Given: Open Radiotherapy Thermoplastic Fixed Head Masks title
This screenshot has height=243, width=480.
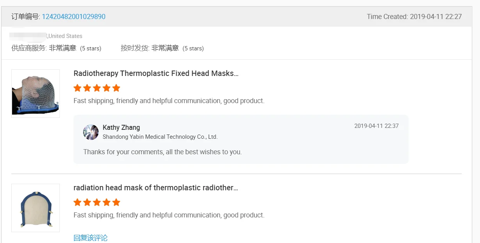Looking at the screenshot, I should [156, 73].
